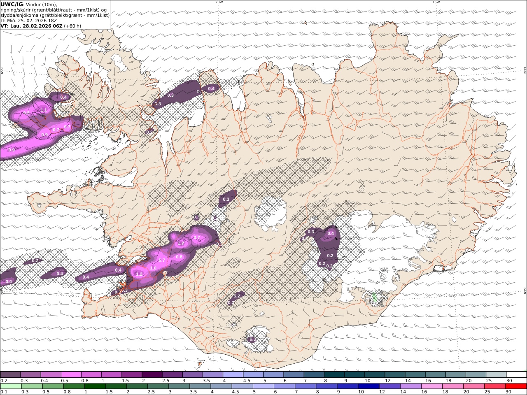The width and height of the screenshot is (527, 395).
Task: Click the '15W' longitude label
Action: [x=436, y=2]
